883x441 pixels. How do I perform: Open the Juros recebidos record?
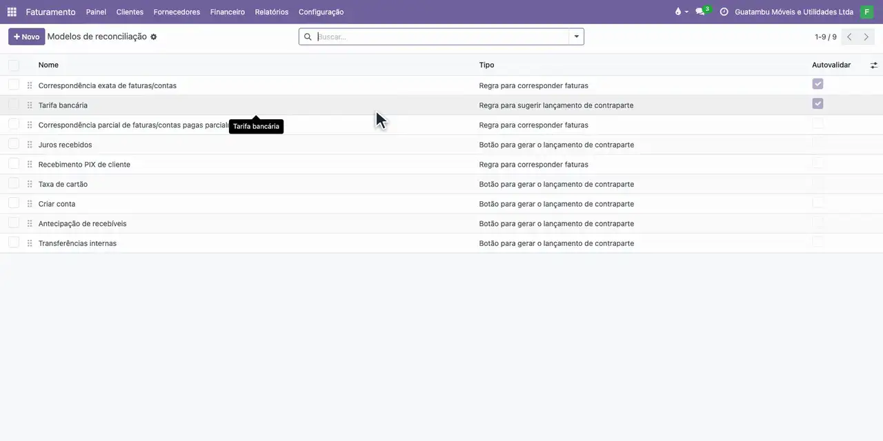coord(65,145)
